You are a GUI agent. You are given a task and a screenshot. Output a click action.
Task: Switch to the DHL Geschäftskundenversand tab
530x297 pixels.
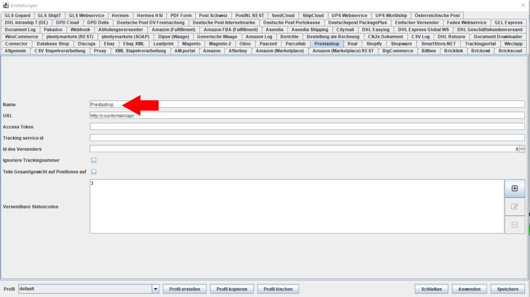[490, 29]
